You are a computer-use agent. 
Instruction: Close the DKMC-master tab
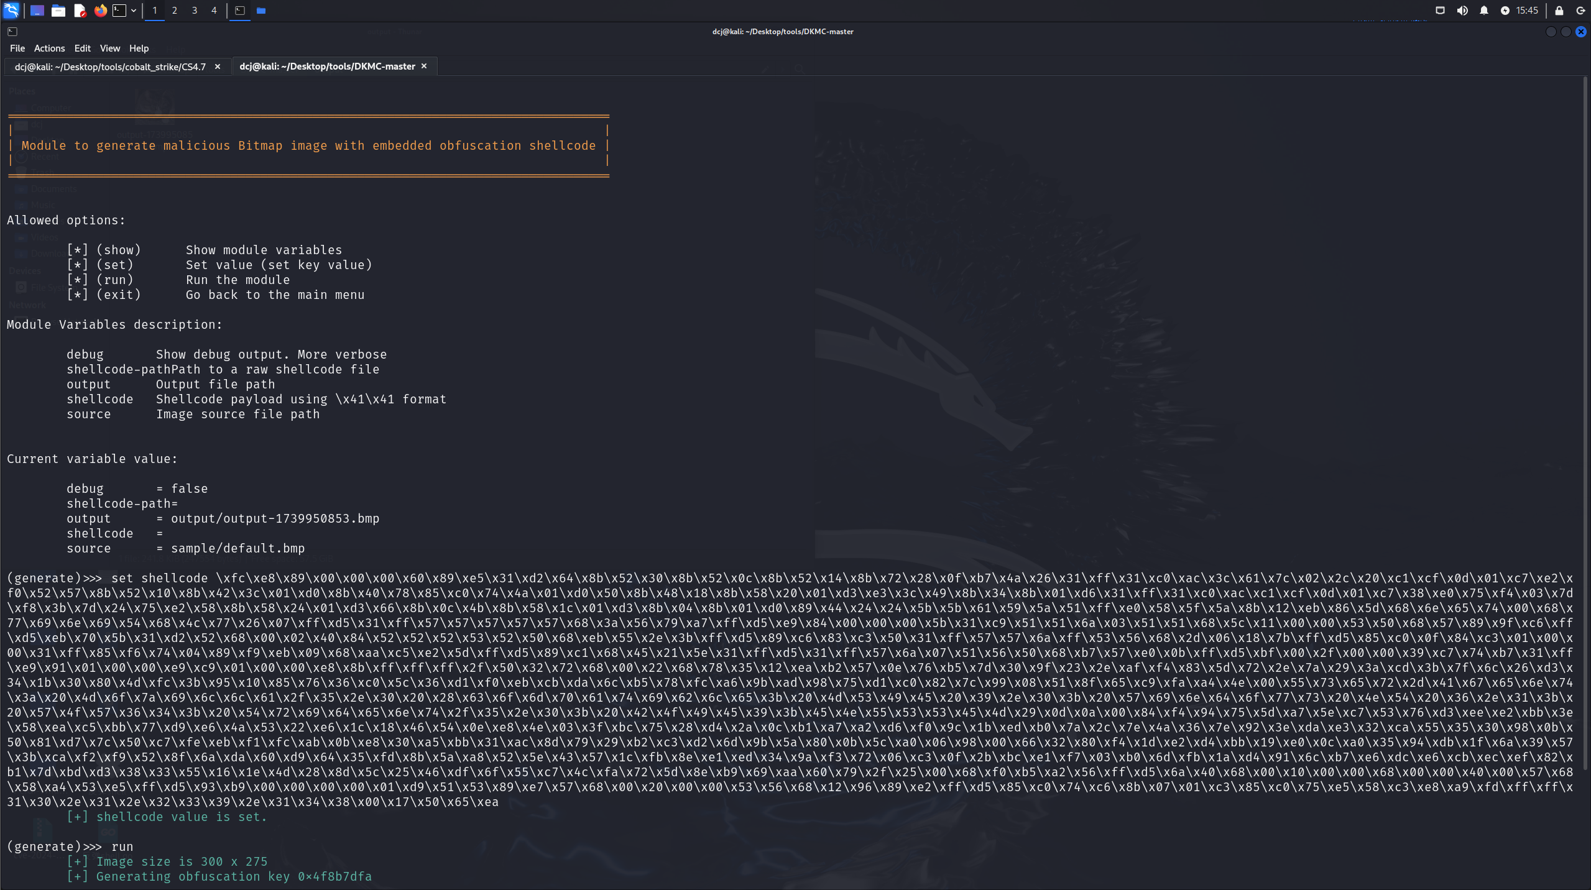(425, 67)
